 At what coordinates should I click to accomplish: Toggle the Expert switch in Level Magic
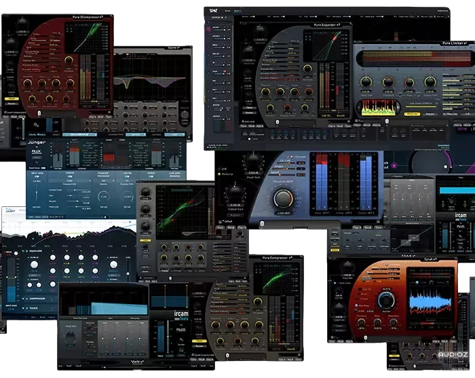click(x=151, y=177)
